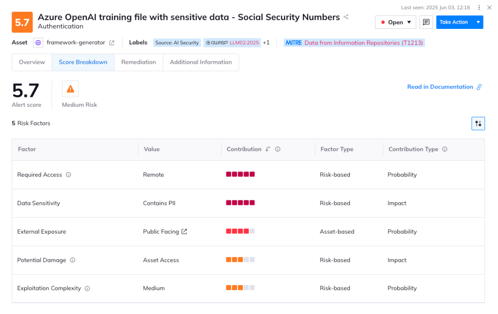The height and width of the screenshot is (314, 498).
Task: Click the Take Action button
Action: tap(454, 22)
